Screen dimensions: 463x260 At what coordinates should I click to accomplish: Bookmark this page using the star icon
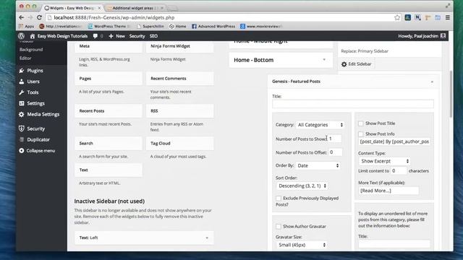click(397, 17)
